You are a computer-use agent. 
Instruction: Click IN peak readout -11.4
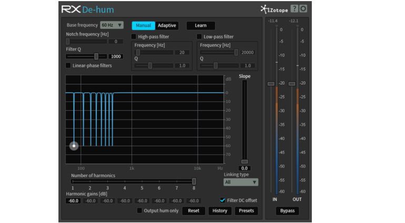click(272, 21)
